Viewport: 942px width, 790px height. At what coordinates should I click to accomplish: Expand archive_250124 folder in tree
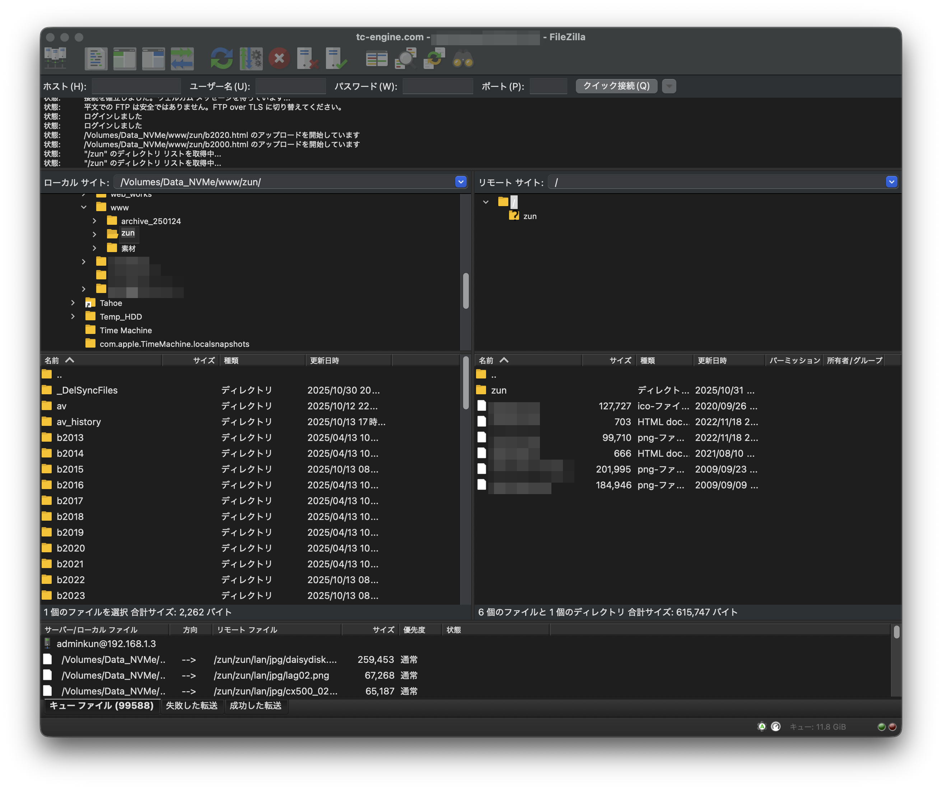(94, 221)
